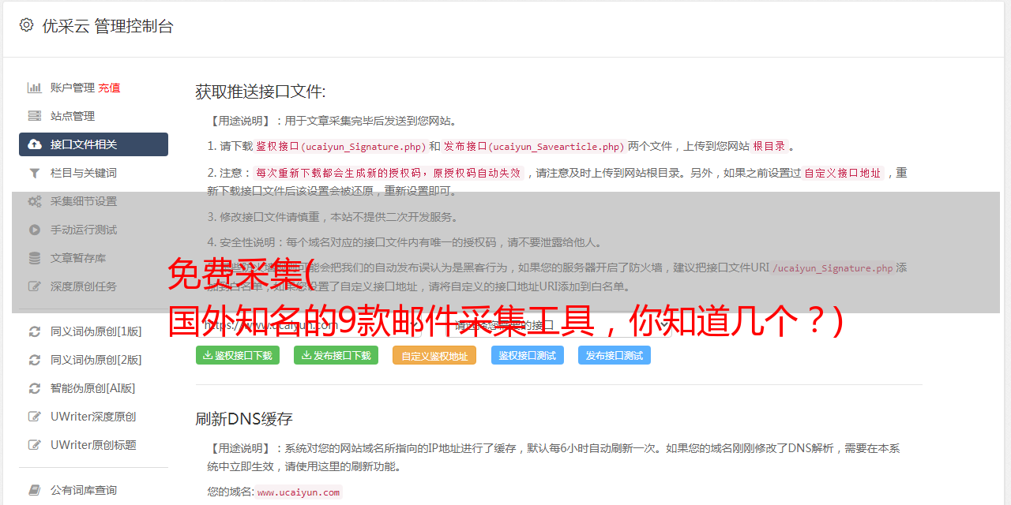Click the server icon for 站点管理

click(x=35, y=116)
